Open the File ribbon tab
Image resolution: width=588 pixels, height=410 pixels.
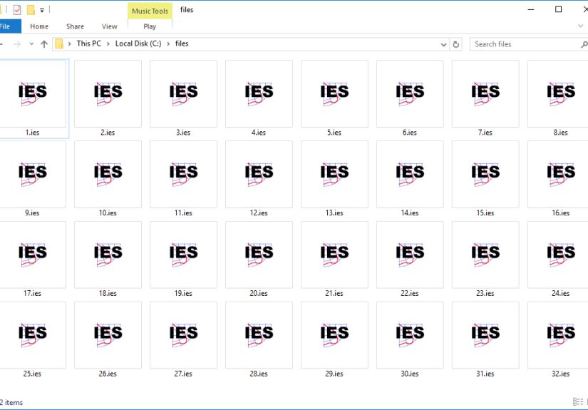coord(9,26)
